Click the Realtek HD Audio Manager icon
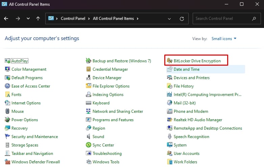 click(x=170, y=120)
